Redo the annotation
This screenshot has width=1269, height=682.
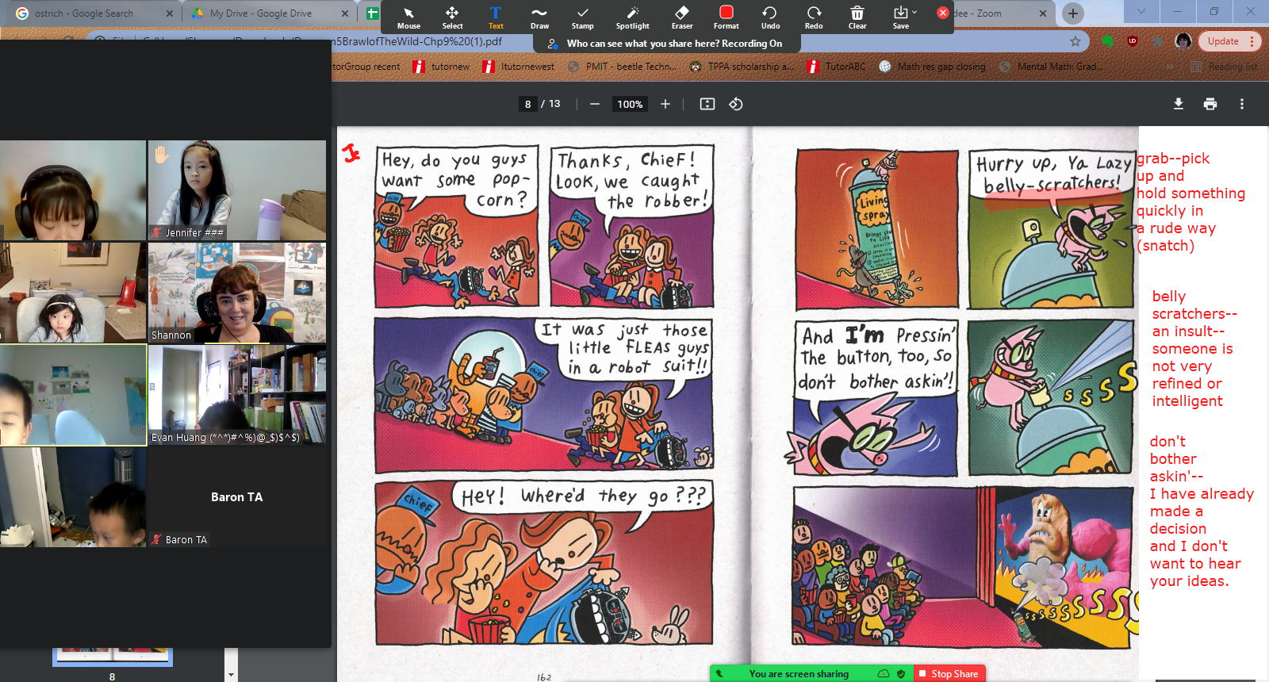(814, 17)
